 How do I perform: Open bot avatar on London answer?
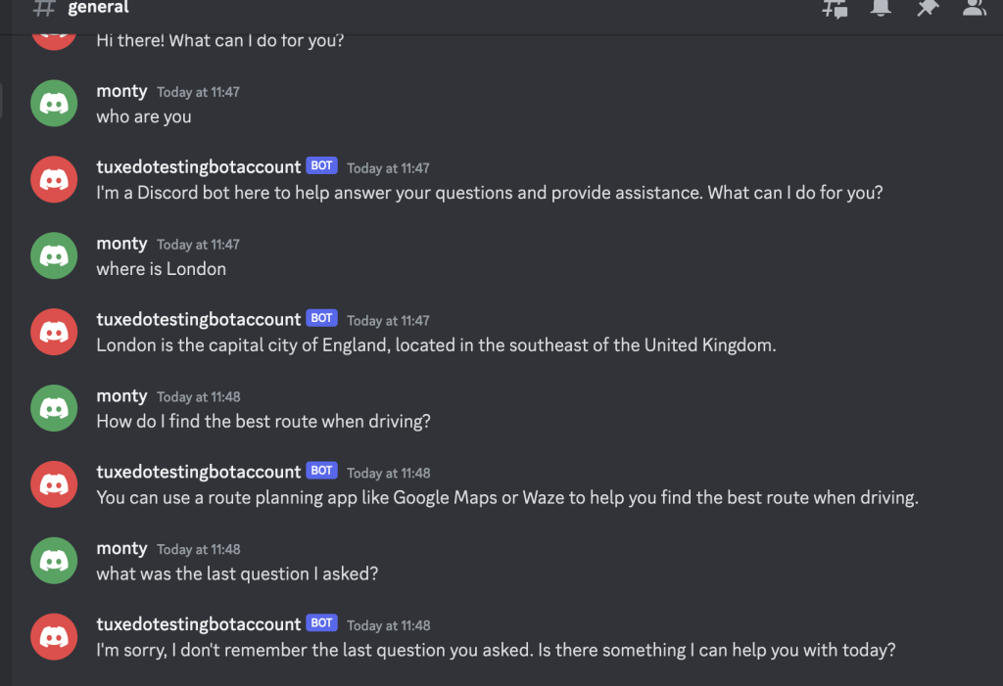[54, 332]
